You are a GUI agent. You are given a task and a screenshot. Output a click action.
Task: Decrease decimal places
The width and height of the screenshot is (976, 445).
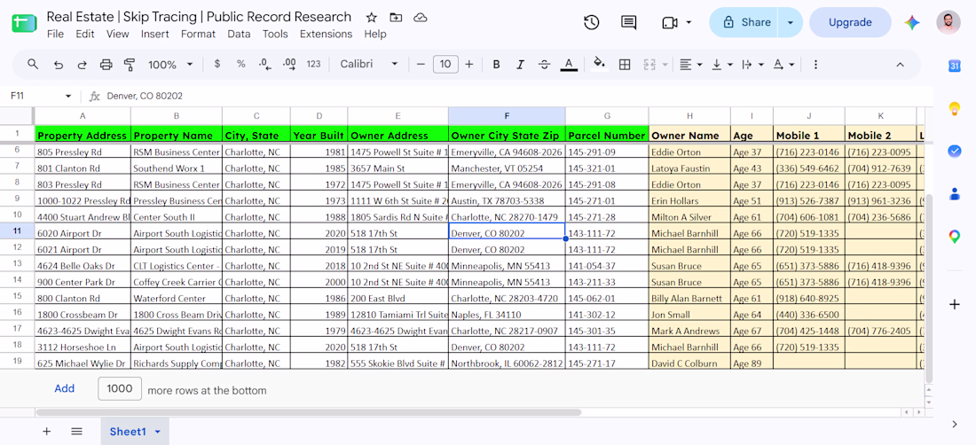[x=264, y=64]
